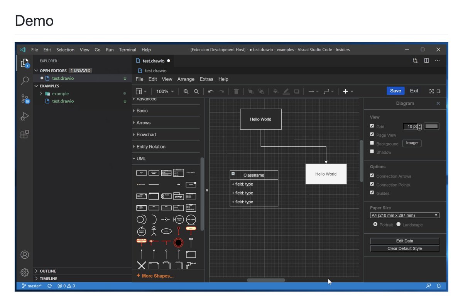
Task: Click the Zoom In magnifier icon
Action: click(x=186, y=91)
